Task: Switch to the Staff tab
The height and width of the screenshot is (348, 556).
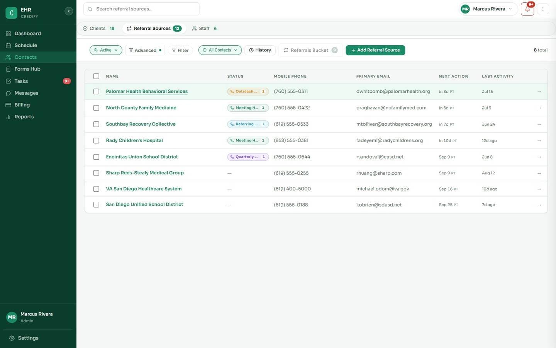Action: pos(204,29)
